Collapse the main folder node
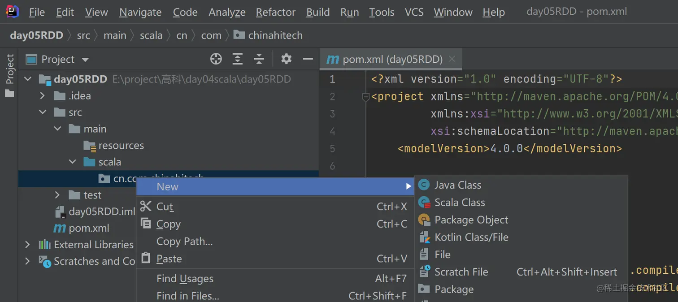This screenshot has height=302, width=678. (57, 129)
